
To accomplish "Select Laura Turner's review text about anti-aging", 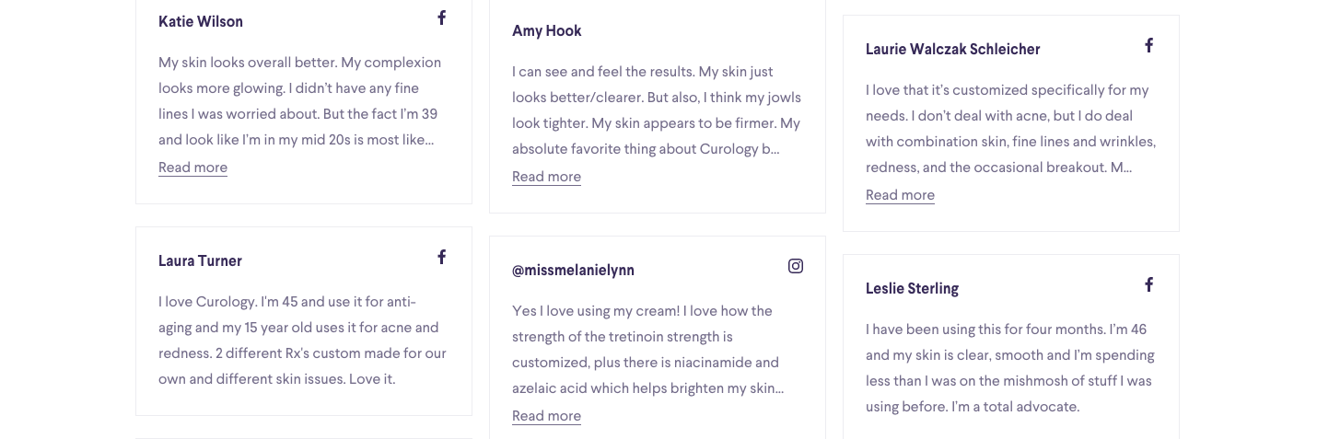I will [302, 341].
